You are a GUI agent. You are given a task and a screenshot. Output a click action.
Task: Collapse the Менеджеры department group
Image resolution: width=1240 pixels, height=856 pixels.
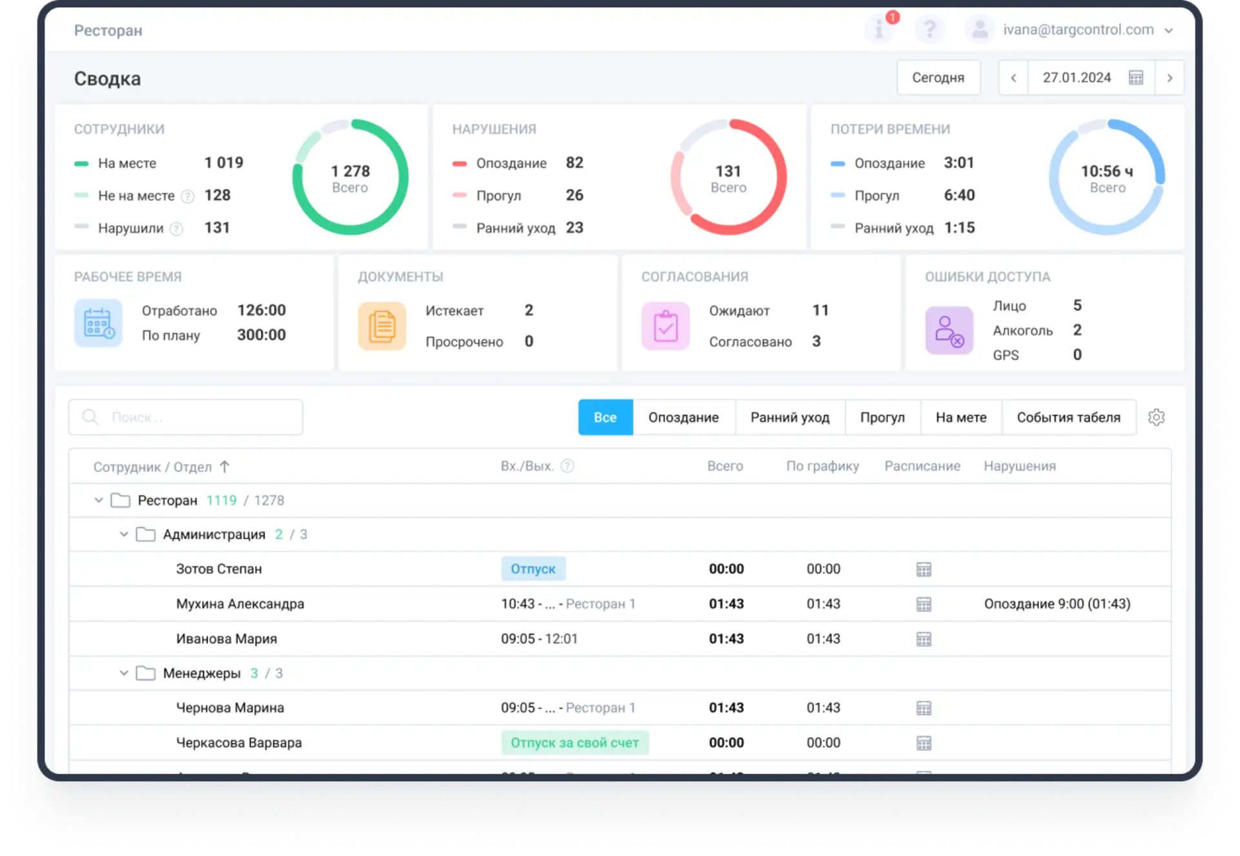coord(124,673)
